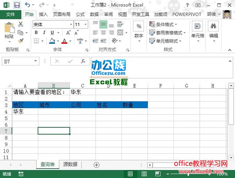This screenshot has width=235, height=178.
Task: Open Cell Styles dropdown
Action: click(x=165, y=41)
